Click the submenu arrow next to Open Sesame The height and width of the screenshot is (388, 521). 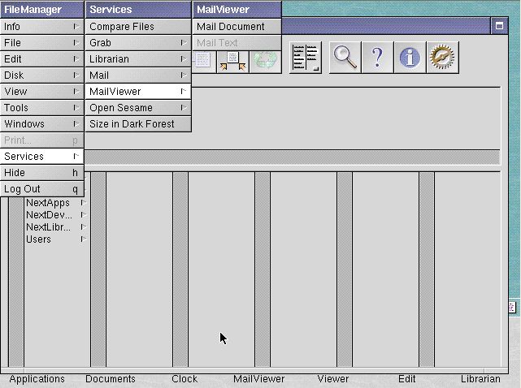(184, 107)
